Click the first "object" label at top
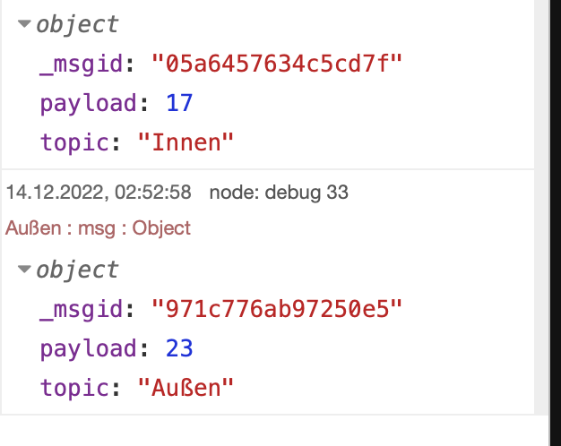 [77, 25]
